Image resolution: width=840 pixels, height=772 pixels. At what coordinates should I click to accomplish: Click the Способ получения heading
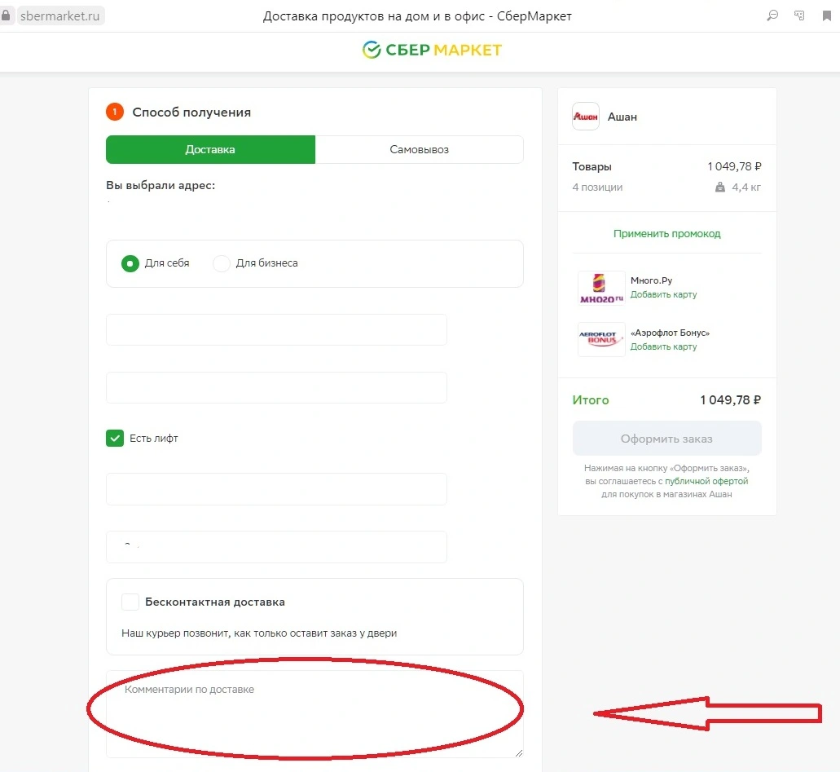coord(191,112)
